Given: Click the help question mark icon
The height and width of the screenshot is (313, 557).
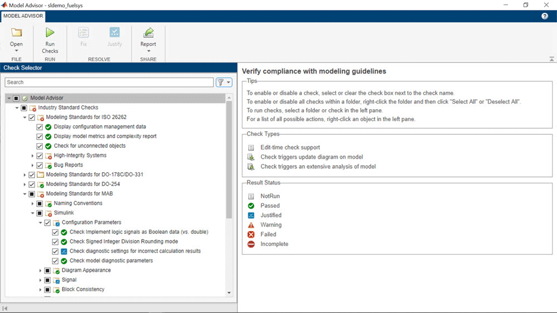Looking at the screenshot, I should click(545, 16).
